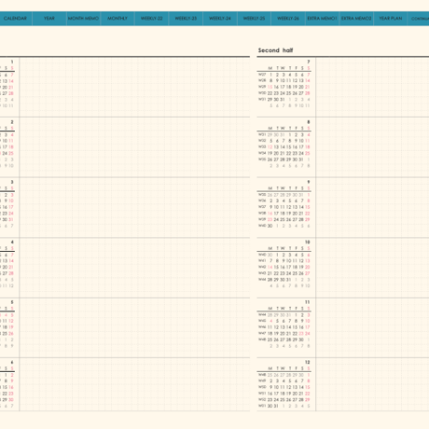This screenshot has width=429, height=429.
Task: Select month 1 number in first half
Action: pos(12,62)
